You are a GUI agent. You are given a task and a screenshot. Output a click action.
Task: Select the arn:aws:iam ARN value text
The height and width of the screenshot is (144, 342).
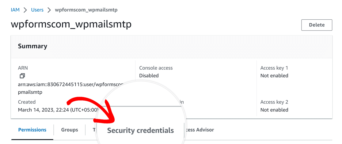click(71, 88)
